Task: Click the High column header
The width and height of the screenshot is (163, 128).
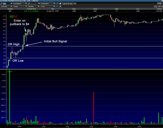Action: coord(117,9)
